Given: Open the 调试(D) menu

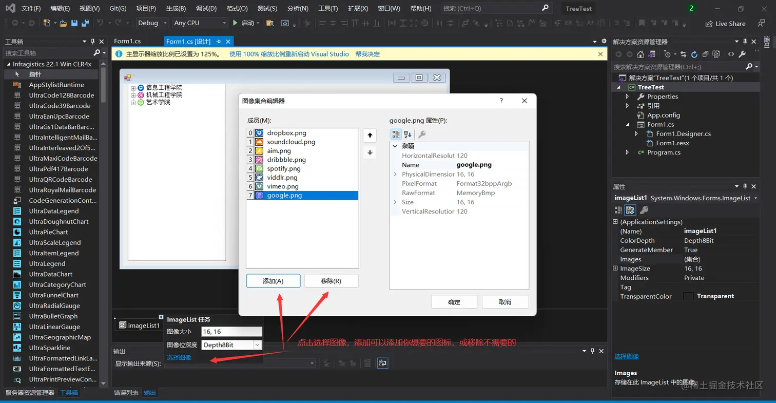Looking at the screenshot, I should coord(206,9).
